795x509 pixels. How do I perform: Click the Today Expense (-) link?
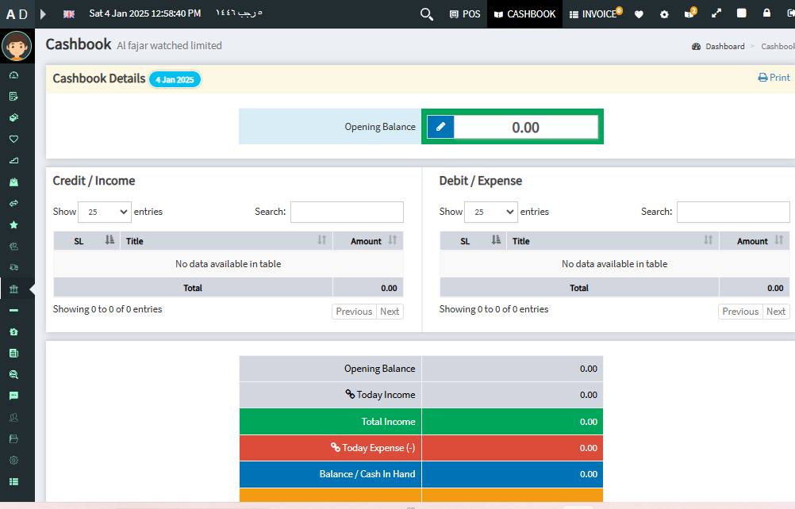373,448
